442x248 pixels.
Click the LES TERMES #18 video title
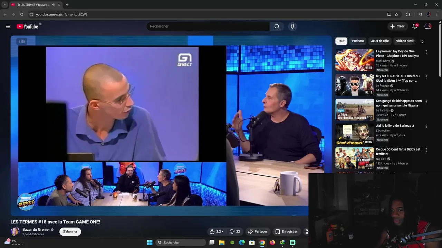(55, 222)
